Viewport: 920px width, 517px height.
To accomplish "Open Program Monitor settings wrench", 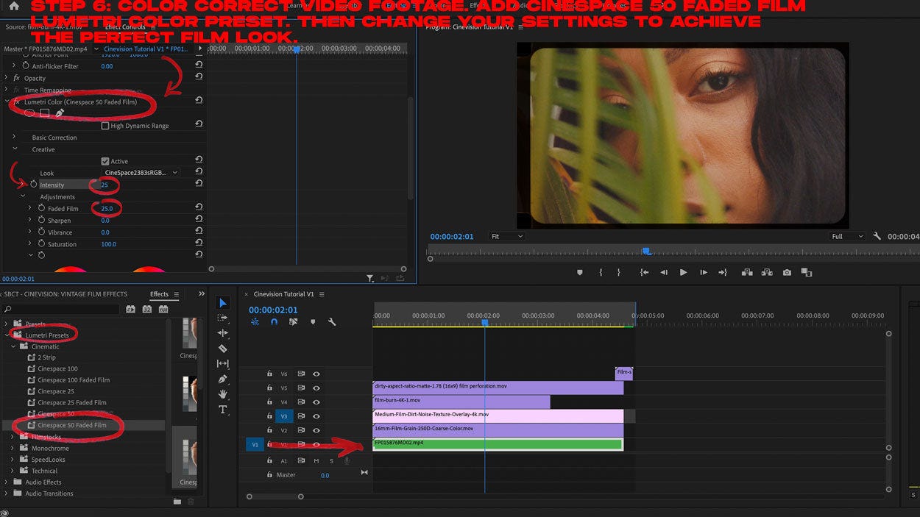I will tap(877, 237).
